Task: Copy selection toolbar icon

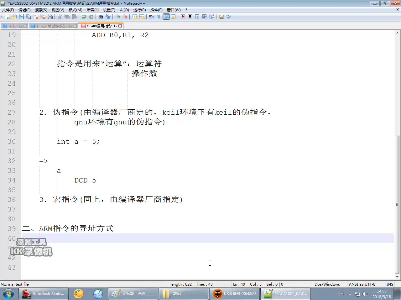Action: pyautogui.click(x=67, y=17)
